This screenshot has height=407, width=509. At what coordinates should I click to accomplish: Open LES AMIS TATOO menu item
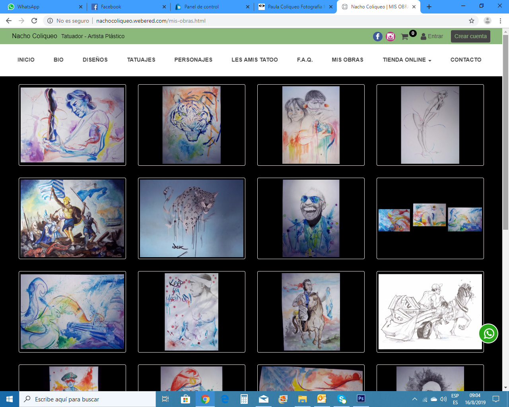pos(254,60)
